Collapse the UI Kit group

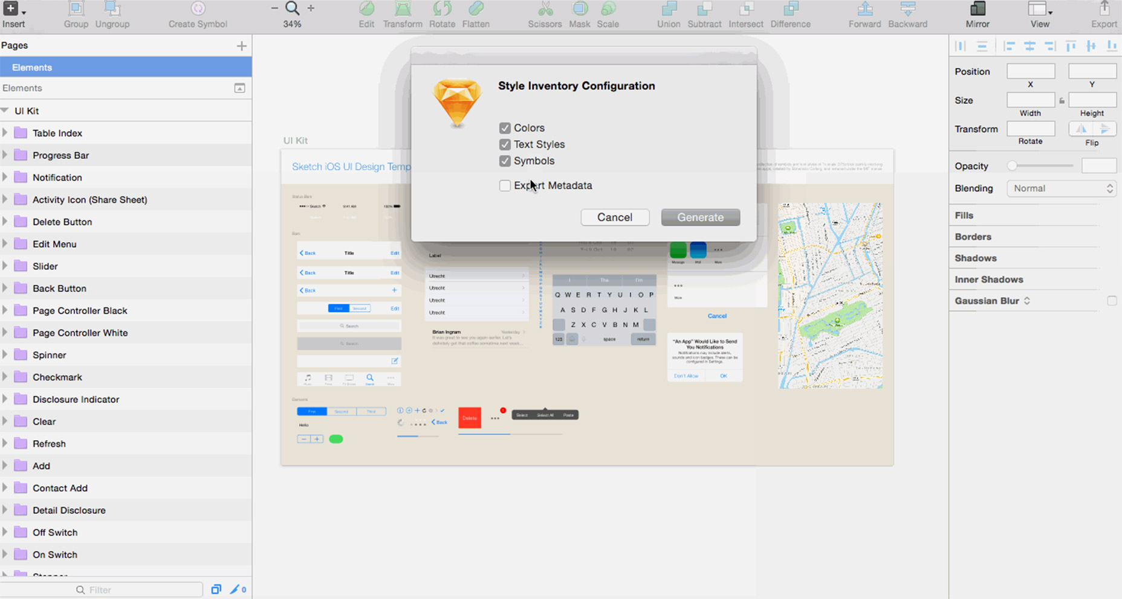pos(5,111)
